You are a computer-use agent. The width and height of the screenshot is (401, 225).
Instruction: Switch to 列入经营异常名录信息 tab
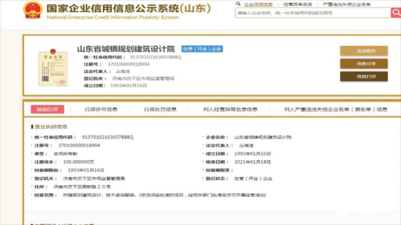230,110
